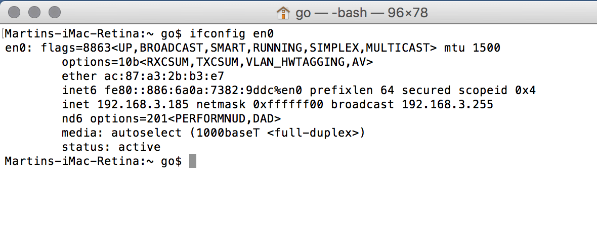597x252 pixels.
Task: Click the "nd6 options=201" text
Action: click(111, 118)
